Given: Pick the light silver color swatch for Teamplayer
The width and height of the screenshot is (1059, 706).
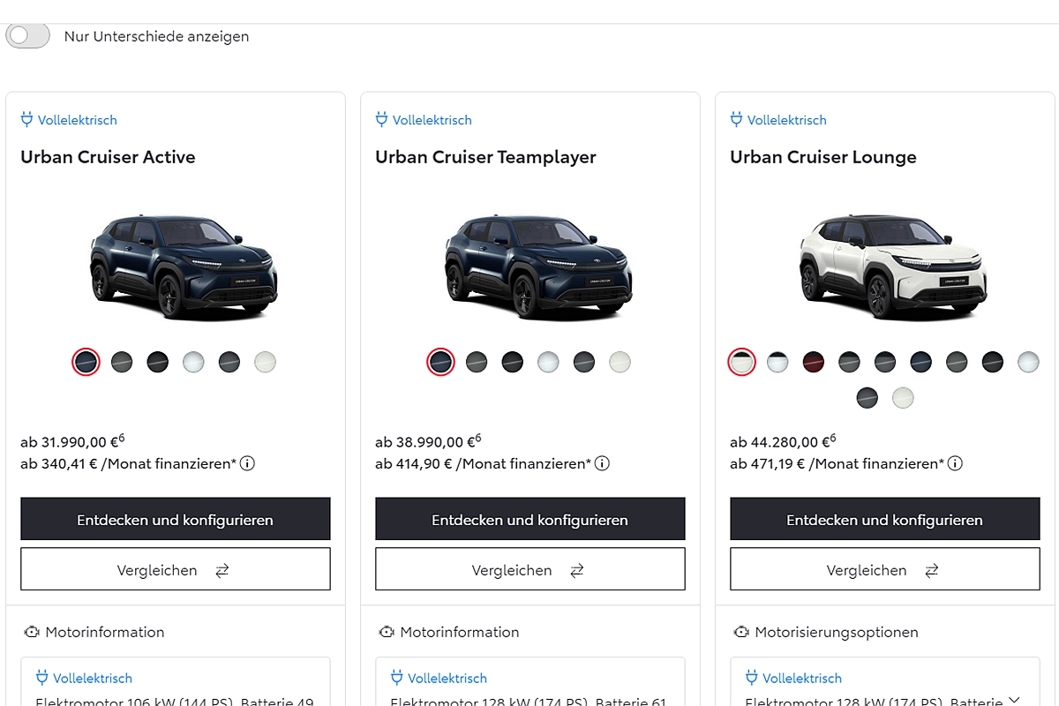Looking at the screenshot, I should coord(548,362).
